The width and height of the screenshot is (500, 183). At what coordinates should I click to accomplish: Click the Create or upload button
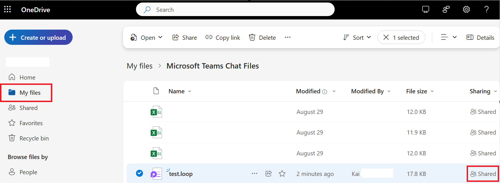coord(38,37)
